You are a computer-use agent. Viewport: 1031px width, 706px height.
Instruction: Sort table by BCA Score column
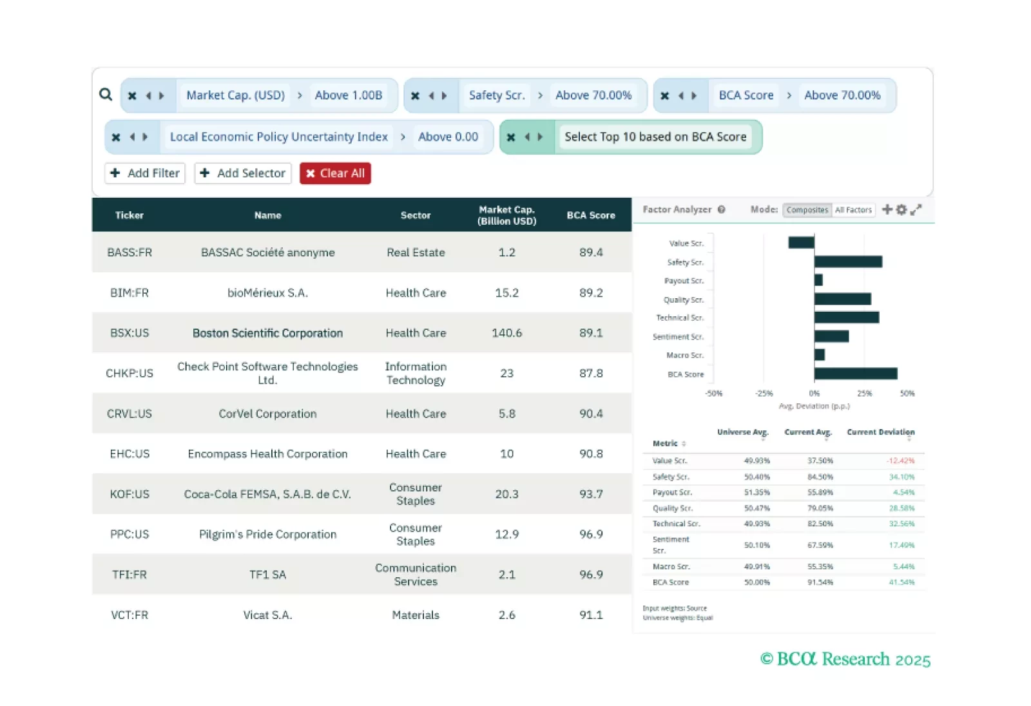[x=590, y=215]
